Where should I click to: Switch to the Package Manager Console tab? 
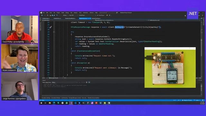[75, 98]
